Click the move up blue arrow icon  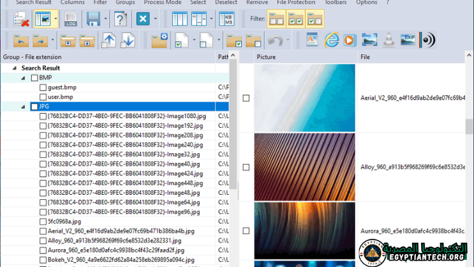click(108, 41)
